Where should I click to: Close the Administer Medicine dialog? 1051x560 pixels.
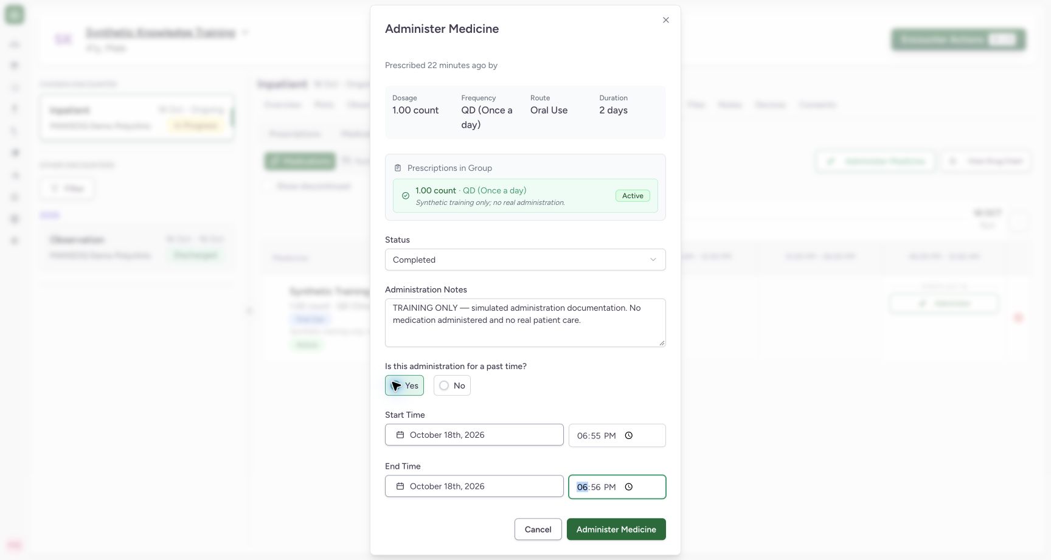[666, 20]
